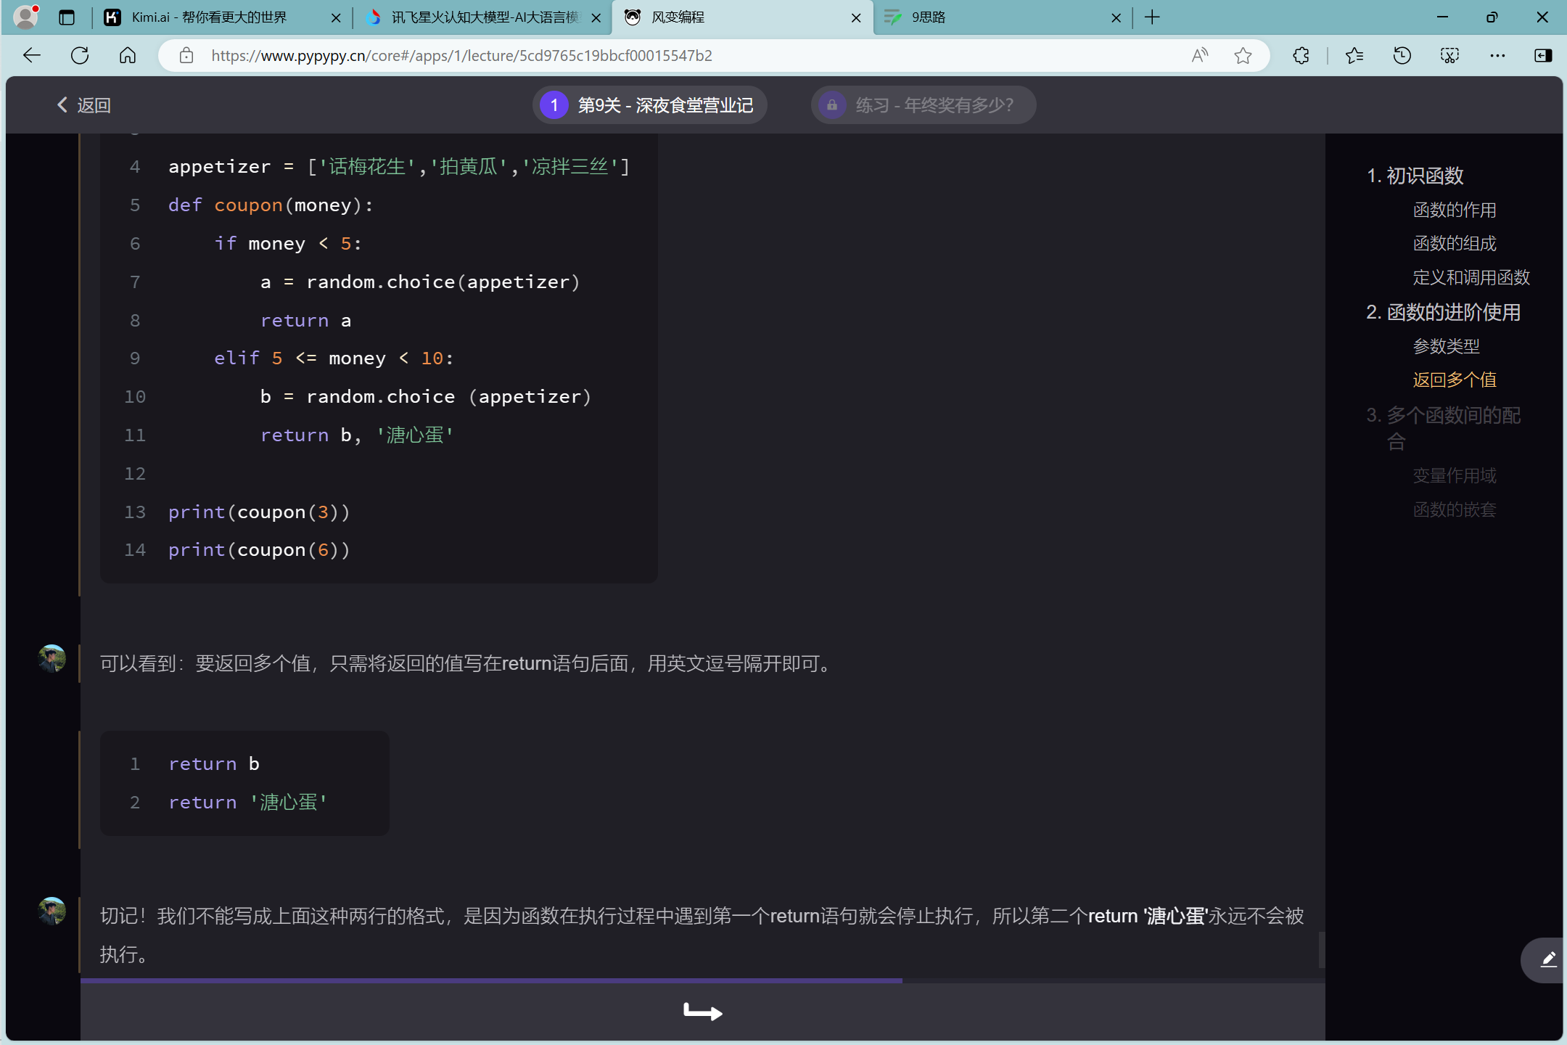This screenshot has width=1567, height=1045.
Task: Close the 讯飞星火认知大模型 tab
Action: (x=596, y=18)
